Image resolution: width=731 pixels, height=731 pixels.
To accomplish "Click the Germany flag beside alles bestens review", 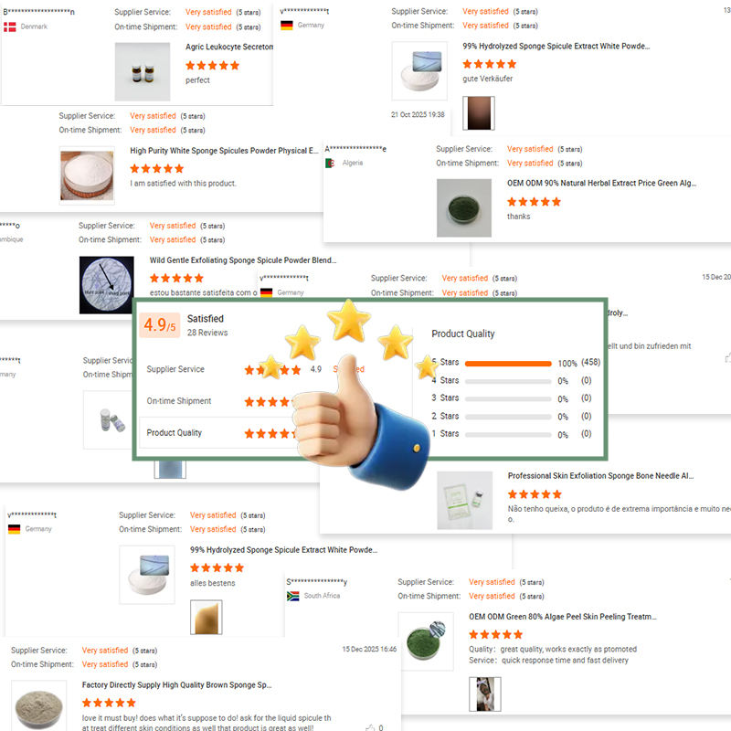I will click(x=14, y=529).
